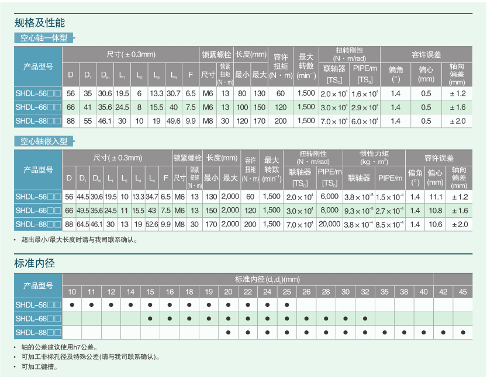
Task: Select the 空心轴一体型 label tag
Action: [44, 39]
